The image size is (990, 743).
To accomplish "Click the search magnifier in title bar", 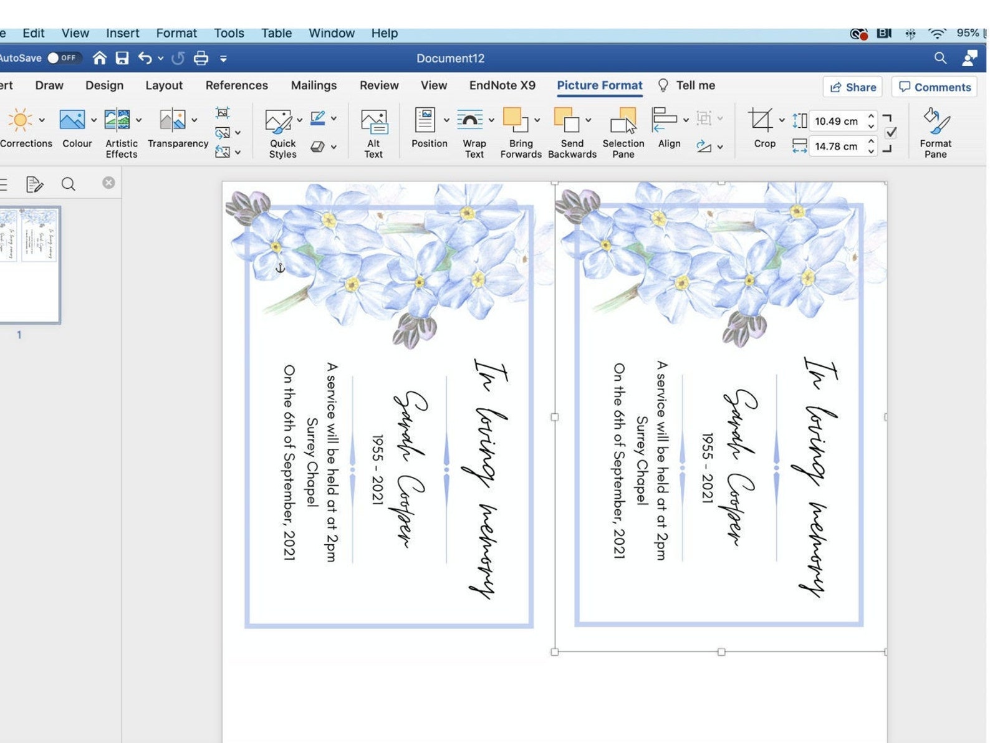I will click(940, 58).
